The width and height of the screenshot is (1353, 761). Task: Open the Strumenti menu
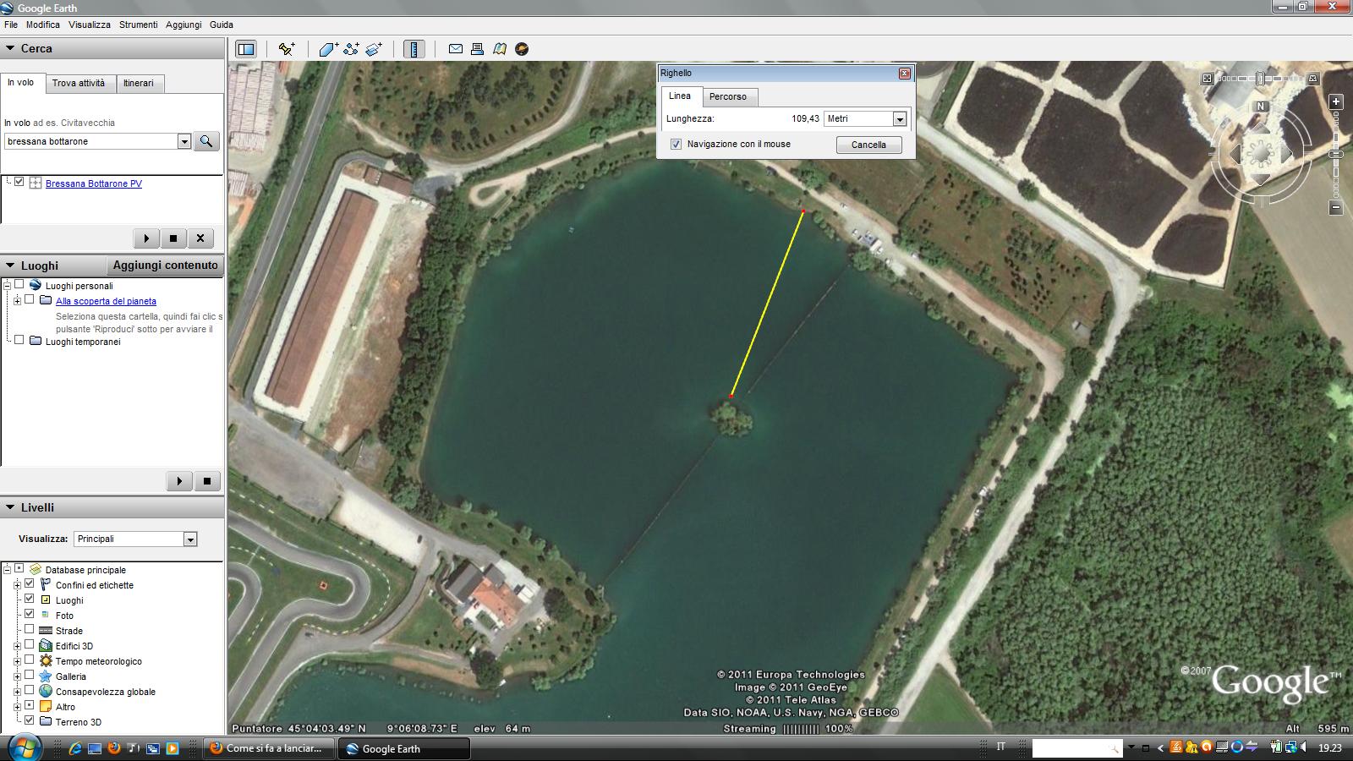tap(138, 25)
